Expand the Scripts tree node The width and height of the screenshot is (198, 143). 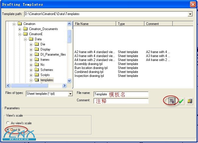coord(31,75)
